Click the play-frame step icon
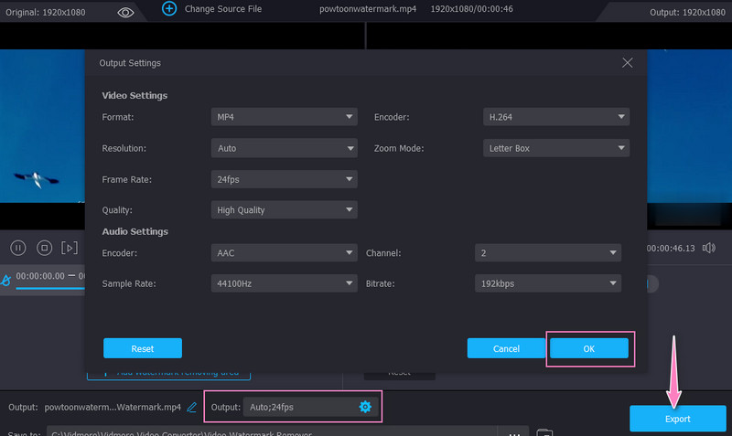732x436 pixels. (x=70, y=248)
